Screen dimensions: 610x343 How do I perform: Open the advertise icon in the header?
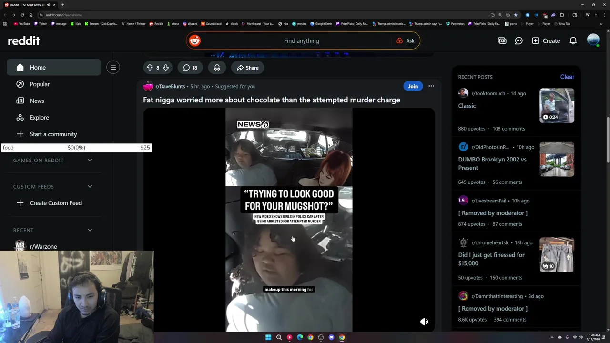click(502, 41)
